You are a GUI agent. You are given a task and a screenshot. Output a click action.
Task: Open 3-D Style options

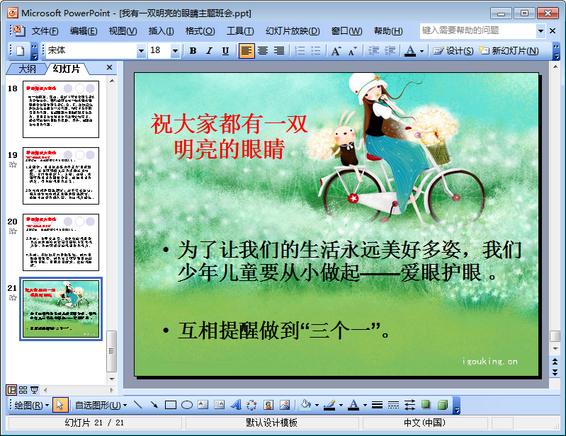[443, 405]
